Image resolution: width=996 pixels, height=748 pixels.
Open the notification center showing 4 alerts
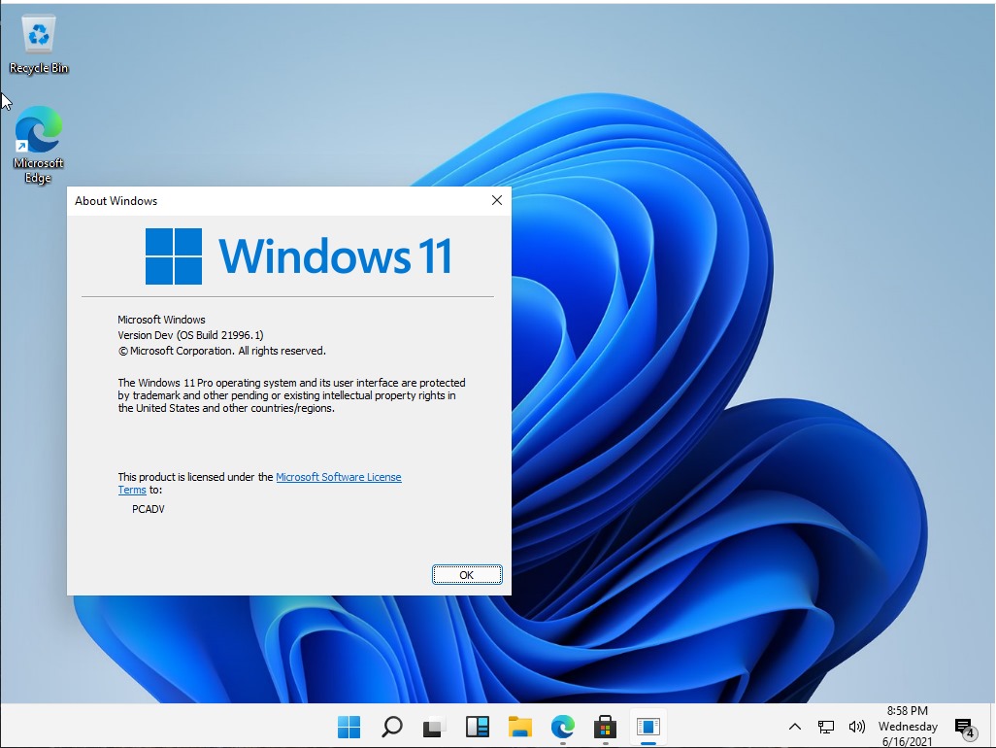point(963,726)
